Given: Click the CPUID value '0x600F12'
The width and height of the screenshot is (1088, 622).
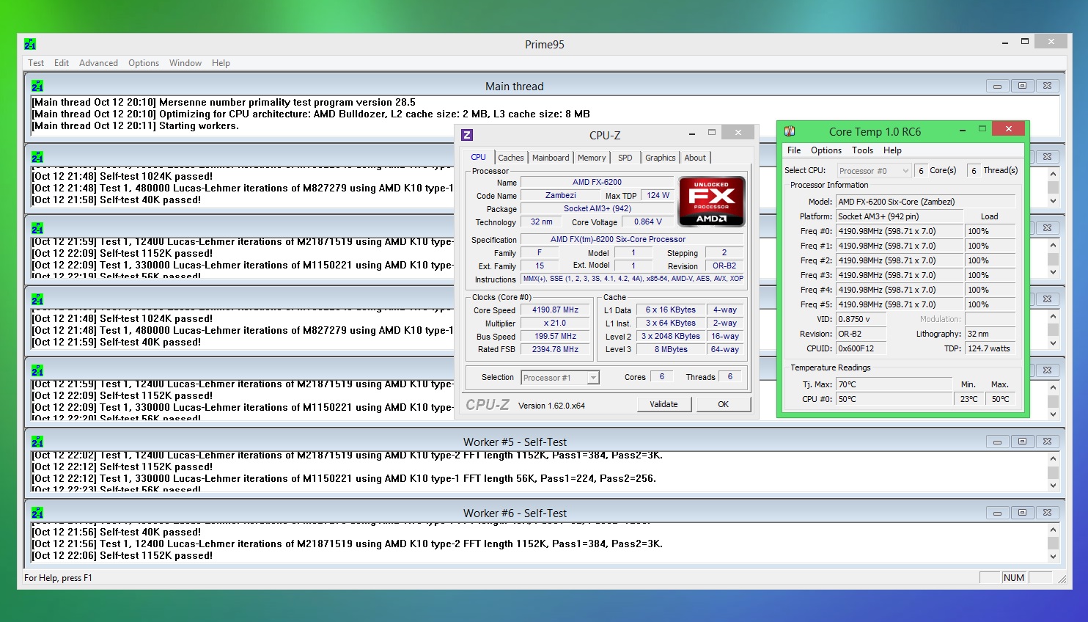Looking at the screenshot, I should pyautogui.click(x=861, y=348).
